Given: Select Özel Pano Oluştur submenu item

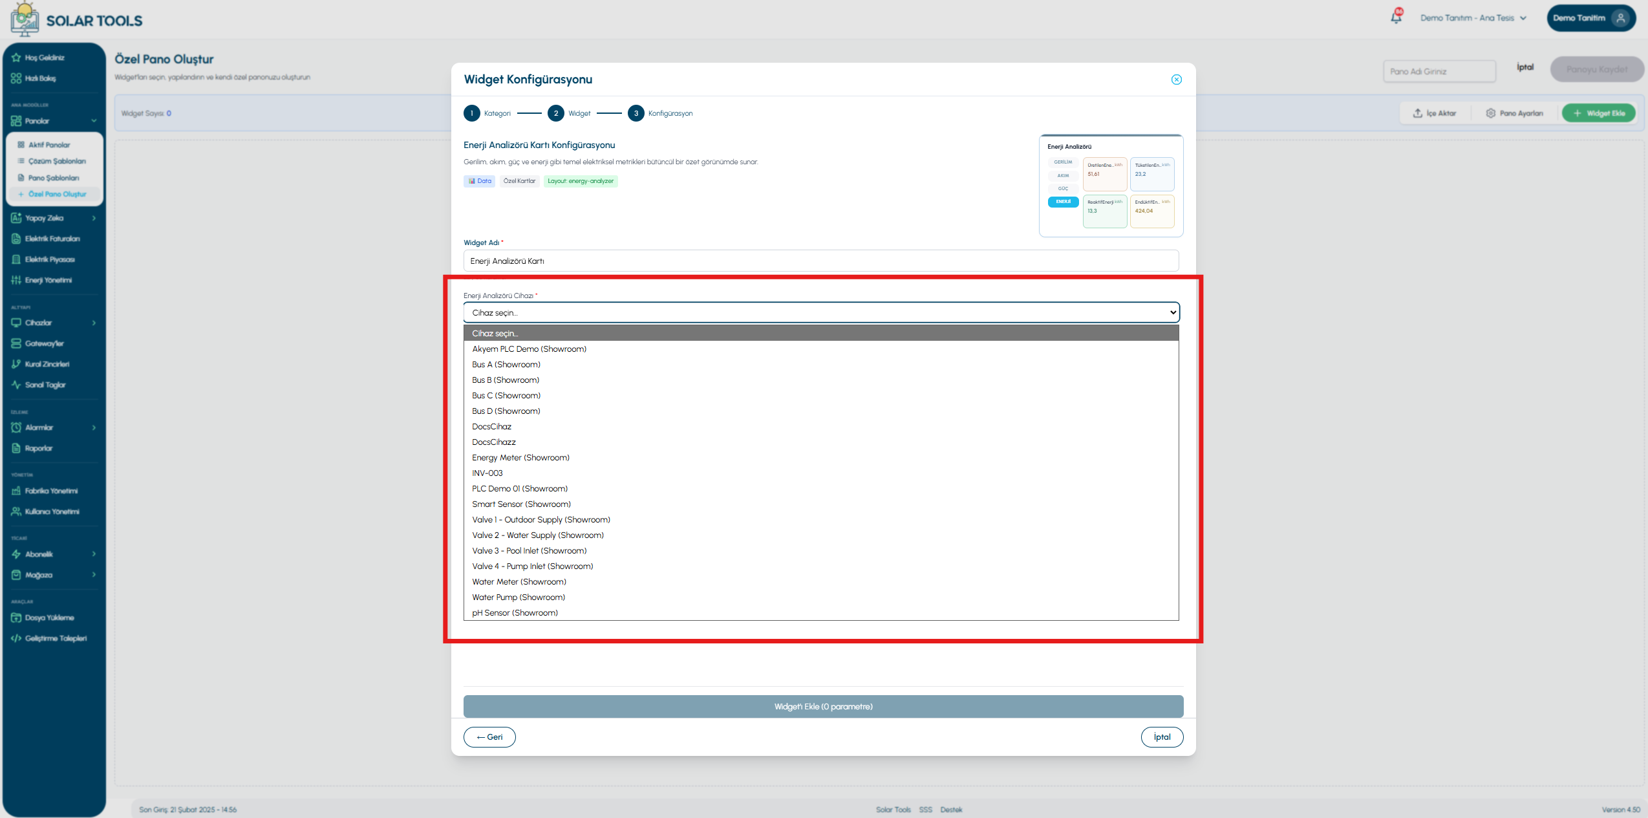Looking at the screenshot, I should pyautogui.click(x=54, y=194).
